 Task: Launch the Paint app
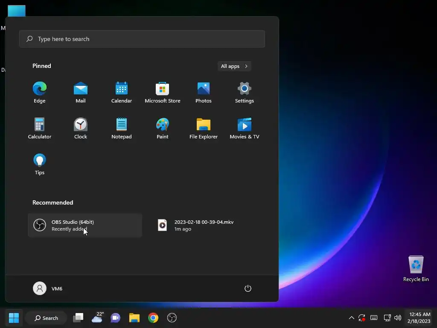tap(163, 129)
